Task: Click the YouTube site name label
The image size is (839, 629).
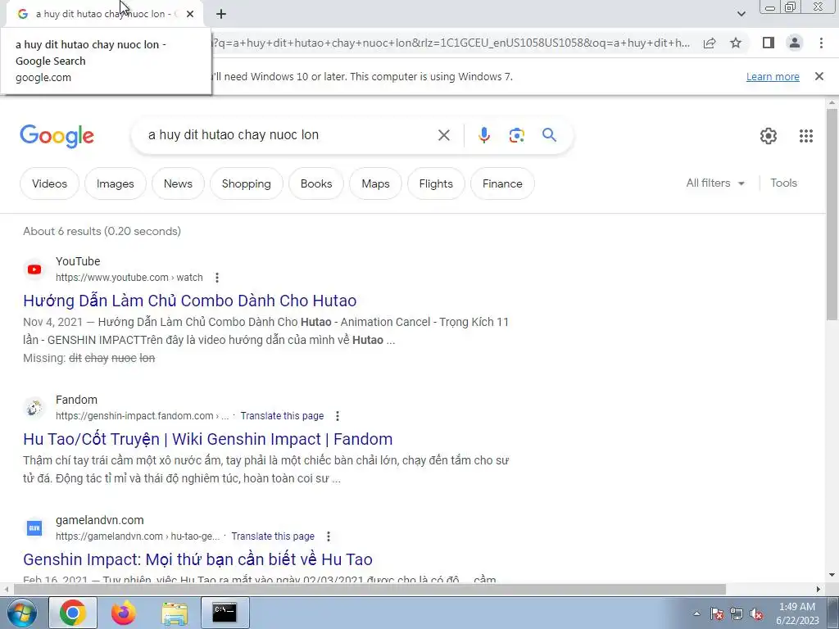Action: click(x=78, y=261)
